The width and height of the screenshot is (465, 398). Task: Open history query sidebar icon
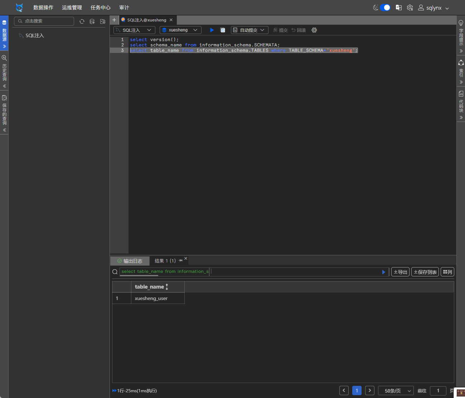[4, 58]
